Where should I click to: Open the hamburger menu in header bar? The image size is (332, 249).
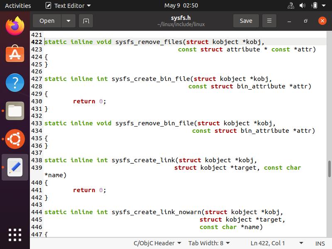(269, 21)
